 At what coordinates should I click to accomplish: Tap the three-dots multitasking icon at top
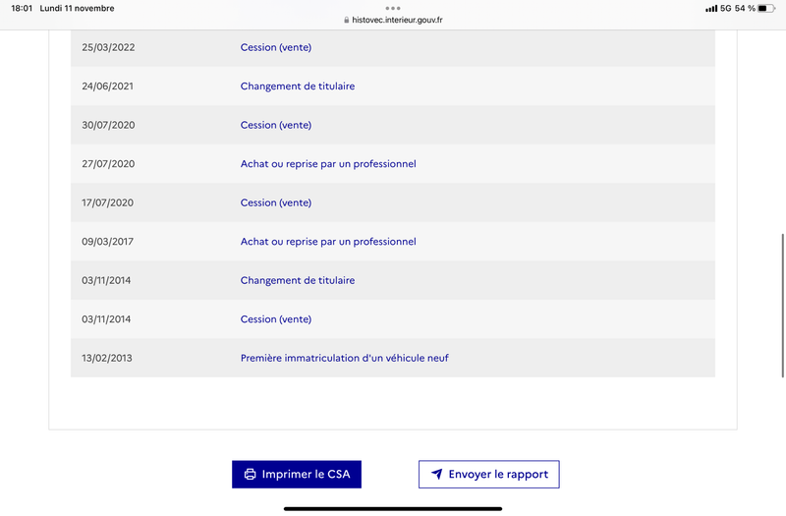point(393,9)
